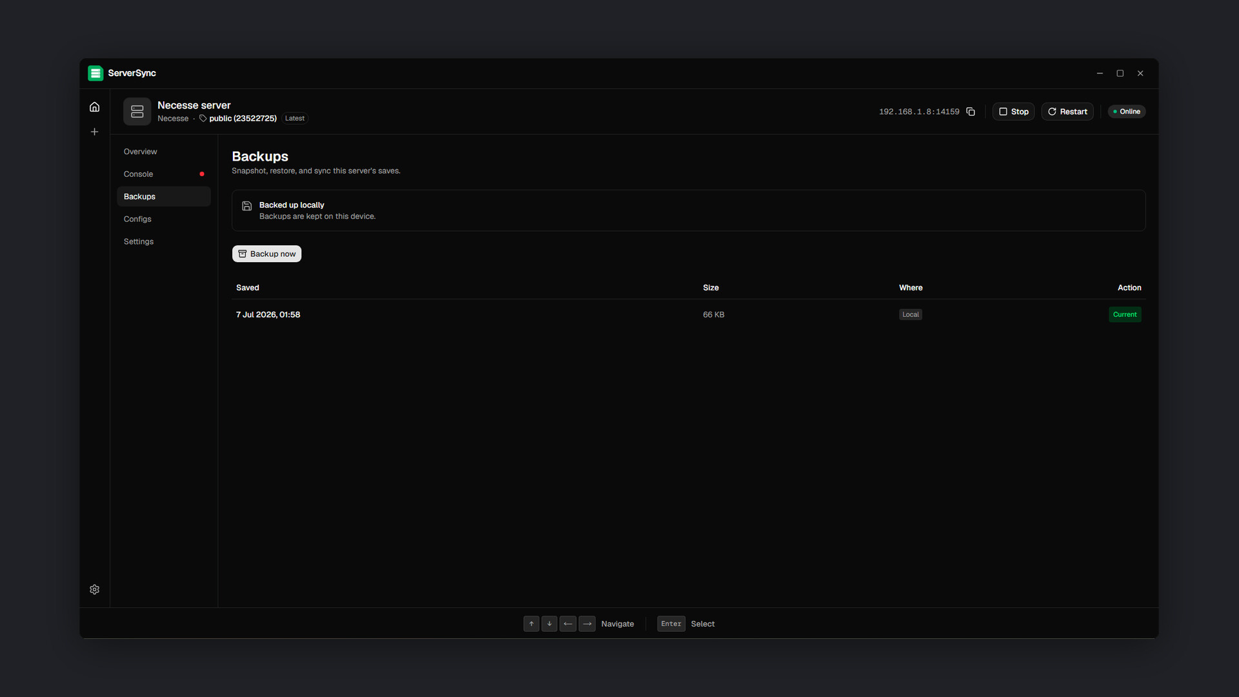1239x697 pixels.
Task: Click the right arrow key hint
Action: (x=587, y=623)
